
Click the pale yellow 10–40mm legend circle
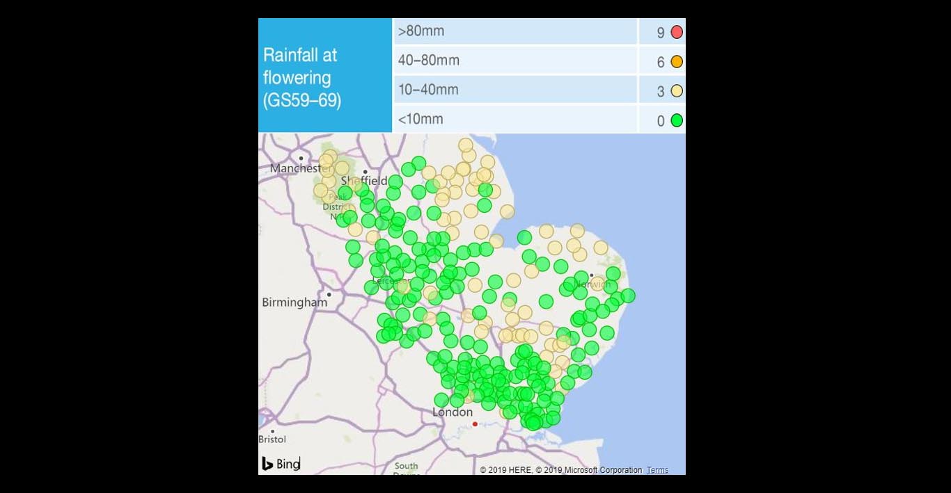pos(676,91)
